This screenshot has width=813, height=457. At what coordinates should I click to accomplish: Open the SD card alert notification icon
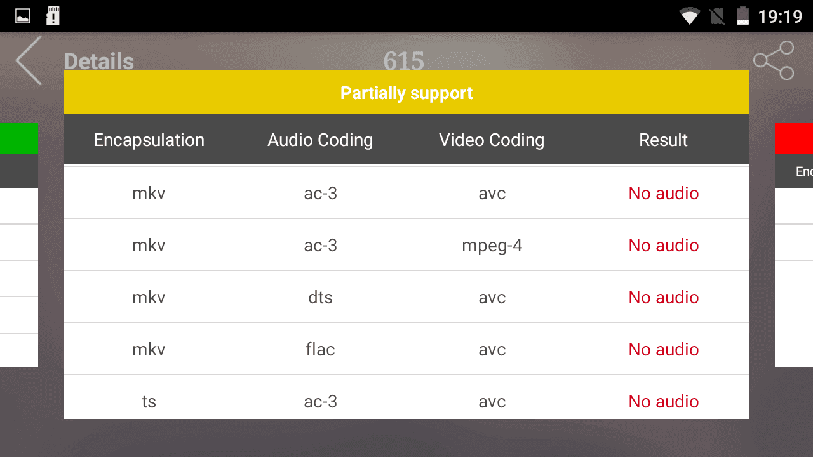coord(53,16)
